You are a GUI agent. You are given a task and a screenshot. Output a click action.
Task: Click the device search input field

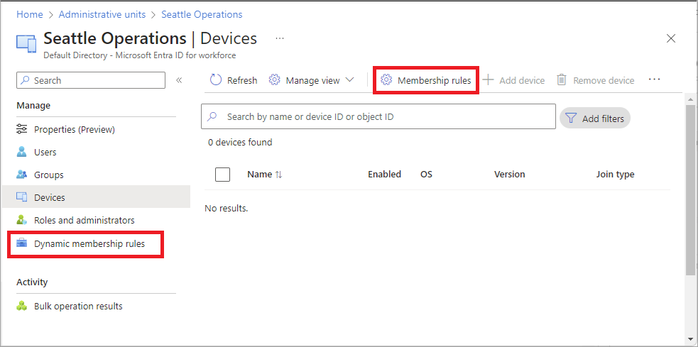383,116
